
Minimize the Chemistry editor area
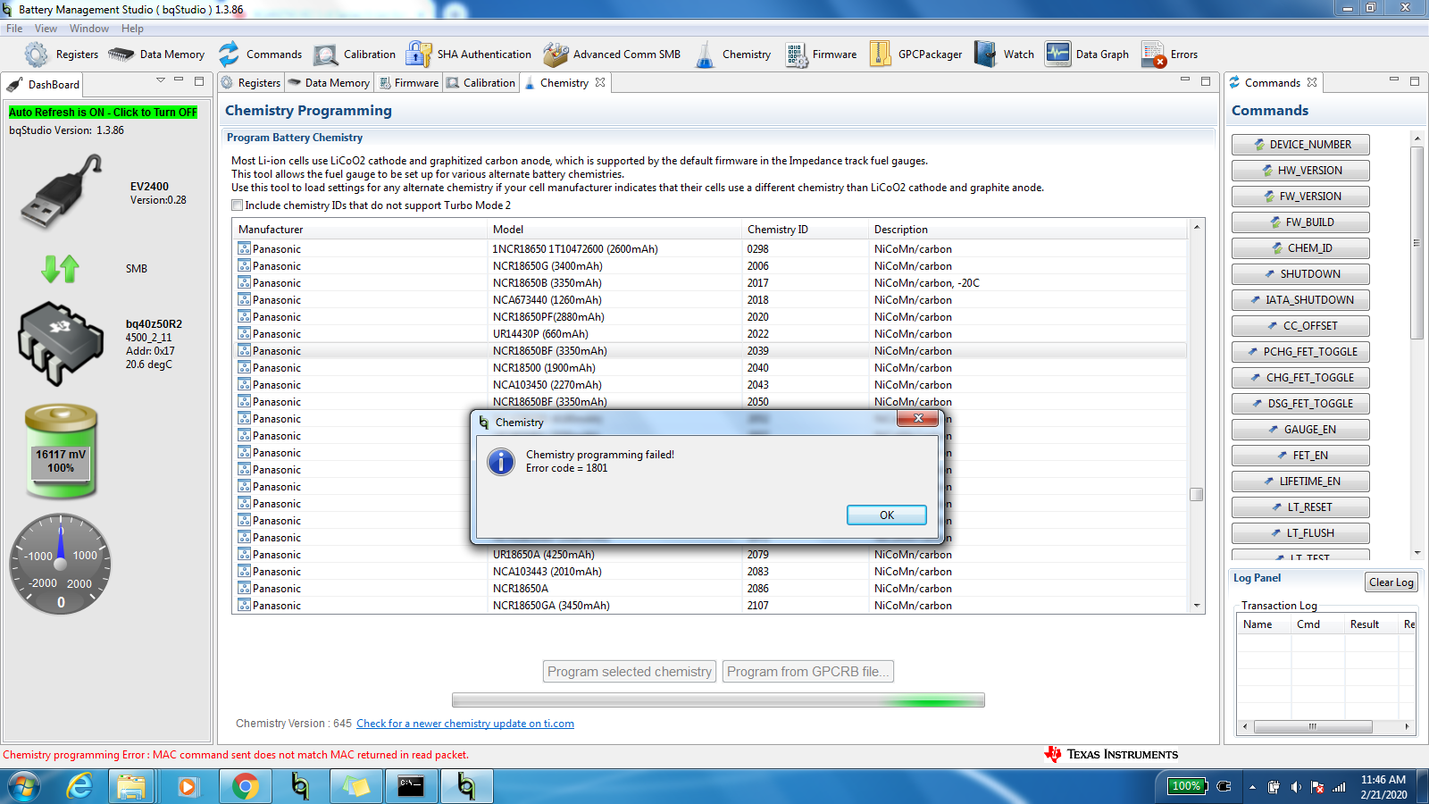coord(1185,80)
